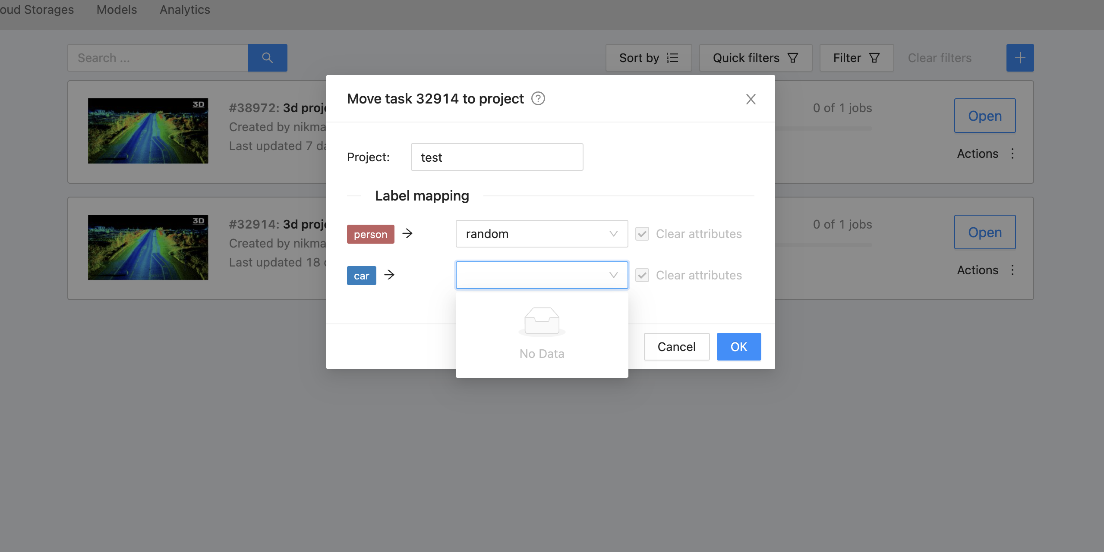The height and width of the screenshot is (552, 1104).
Task: Uncheck Clear attributes for the car label
Action: [x=642, y=275]
